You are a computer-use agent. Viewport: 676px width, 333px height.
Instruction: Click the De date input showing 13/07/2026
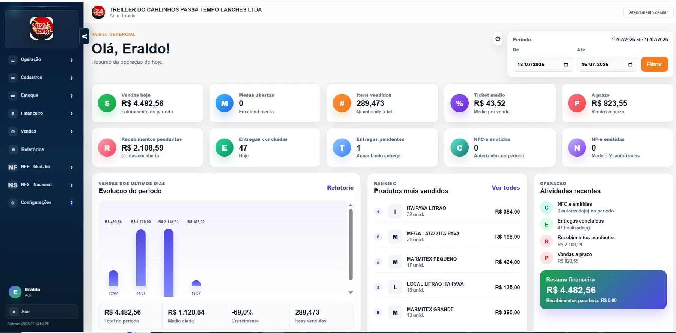pos(543,64)
